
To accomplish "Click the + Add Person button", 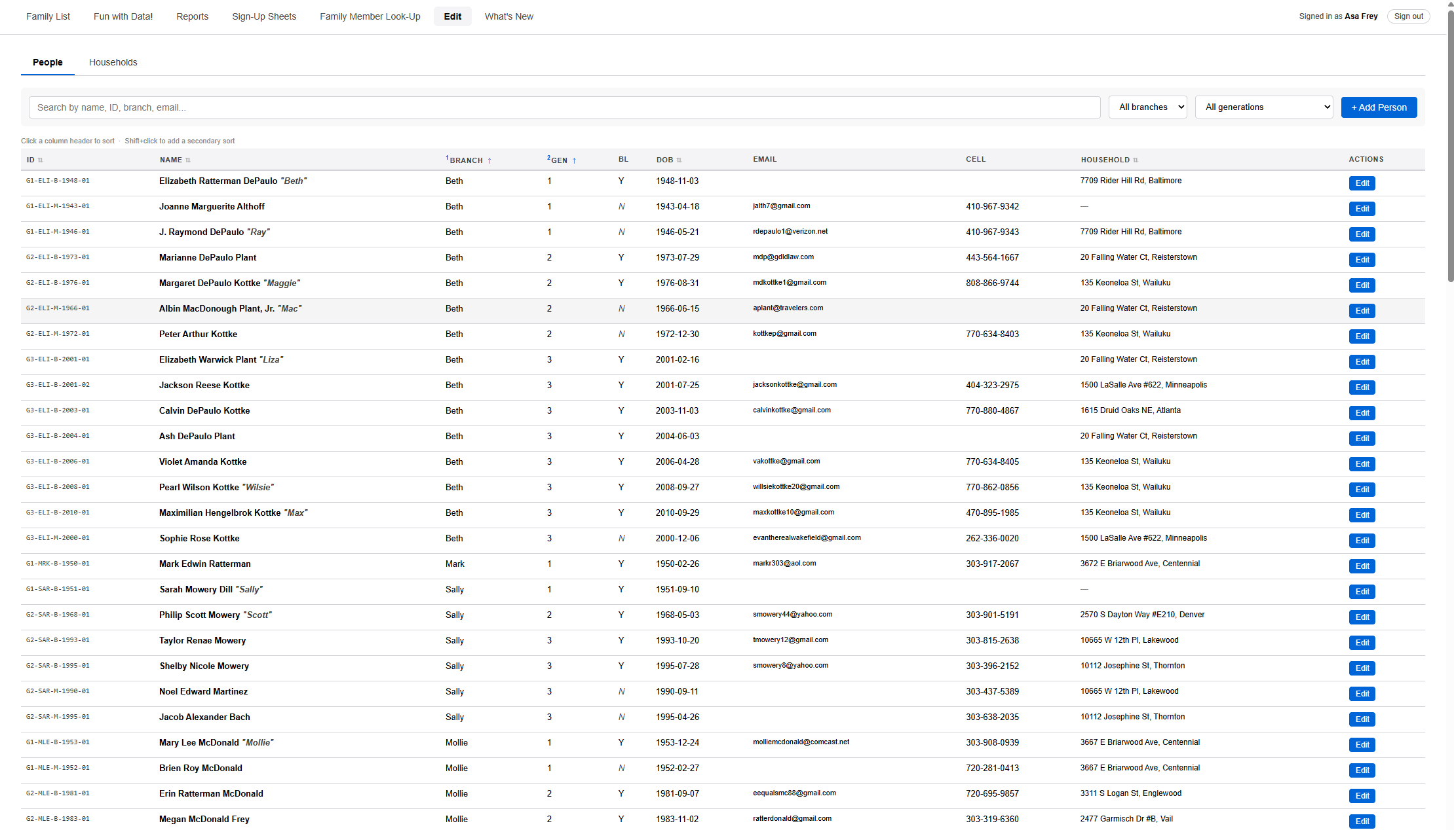I will [x=1379, y=107].
